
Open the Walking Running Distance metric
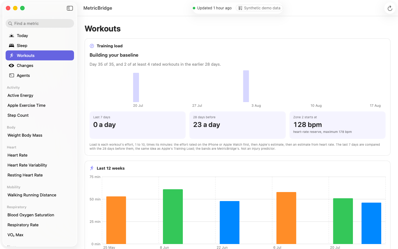click(40, 195)
